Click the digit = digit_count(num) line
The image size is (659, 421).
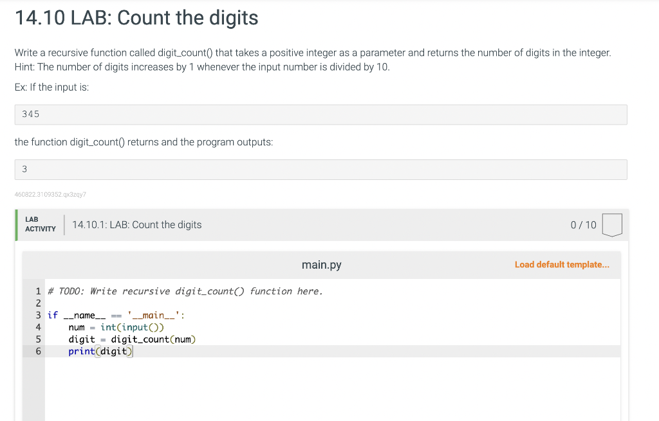(x=132, y=339)
